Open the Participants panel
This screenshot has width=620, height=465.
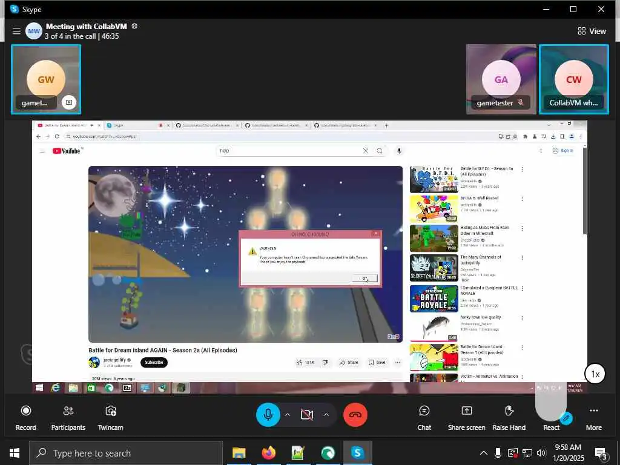pyautogui.click(x=68, y=418)
